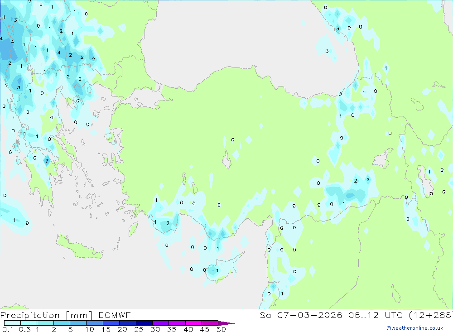Click the "30" legend value

[155, 329]
